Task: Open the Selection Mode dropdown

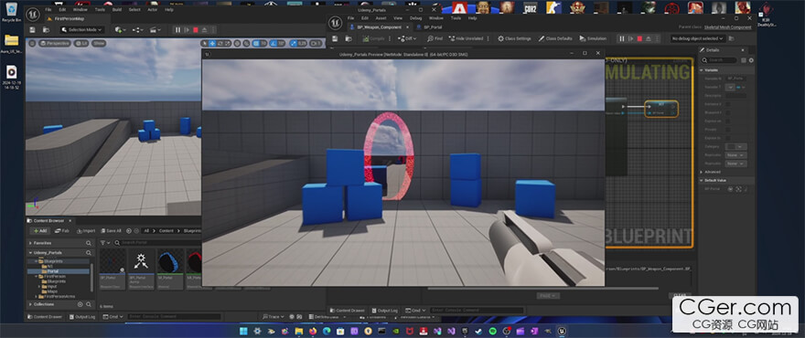Action: tap(82, 30)
